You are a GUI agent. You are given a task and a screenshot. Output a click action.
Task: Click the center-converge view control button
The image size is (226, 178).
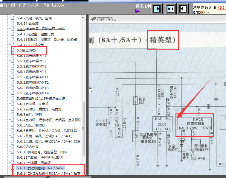(171, 9)
